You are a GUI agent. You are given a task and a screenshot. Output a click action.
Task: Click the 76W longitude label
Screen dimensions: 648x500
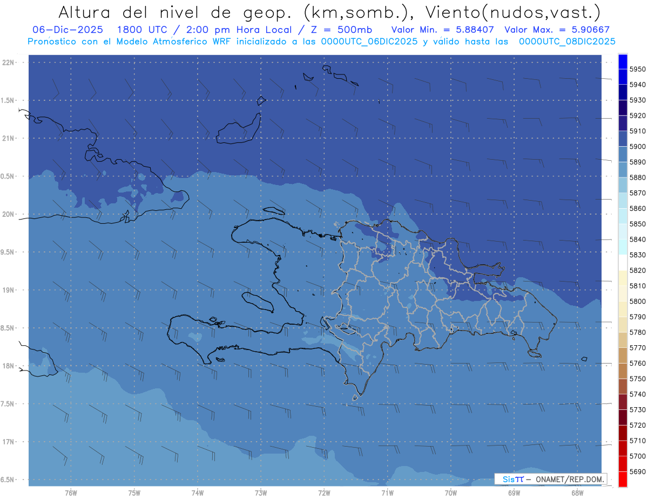pos(71,493)
